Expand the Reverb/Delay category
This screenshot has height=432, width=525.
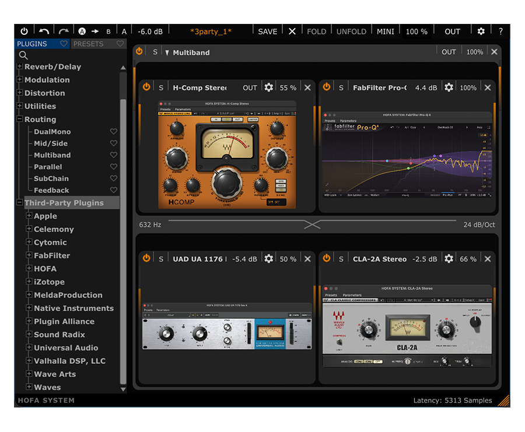(20, 66)
